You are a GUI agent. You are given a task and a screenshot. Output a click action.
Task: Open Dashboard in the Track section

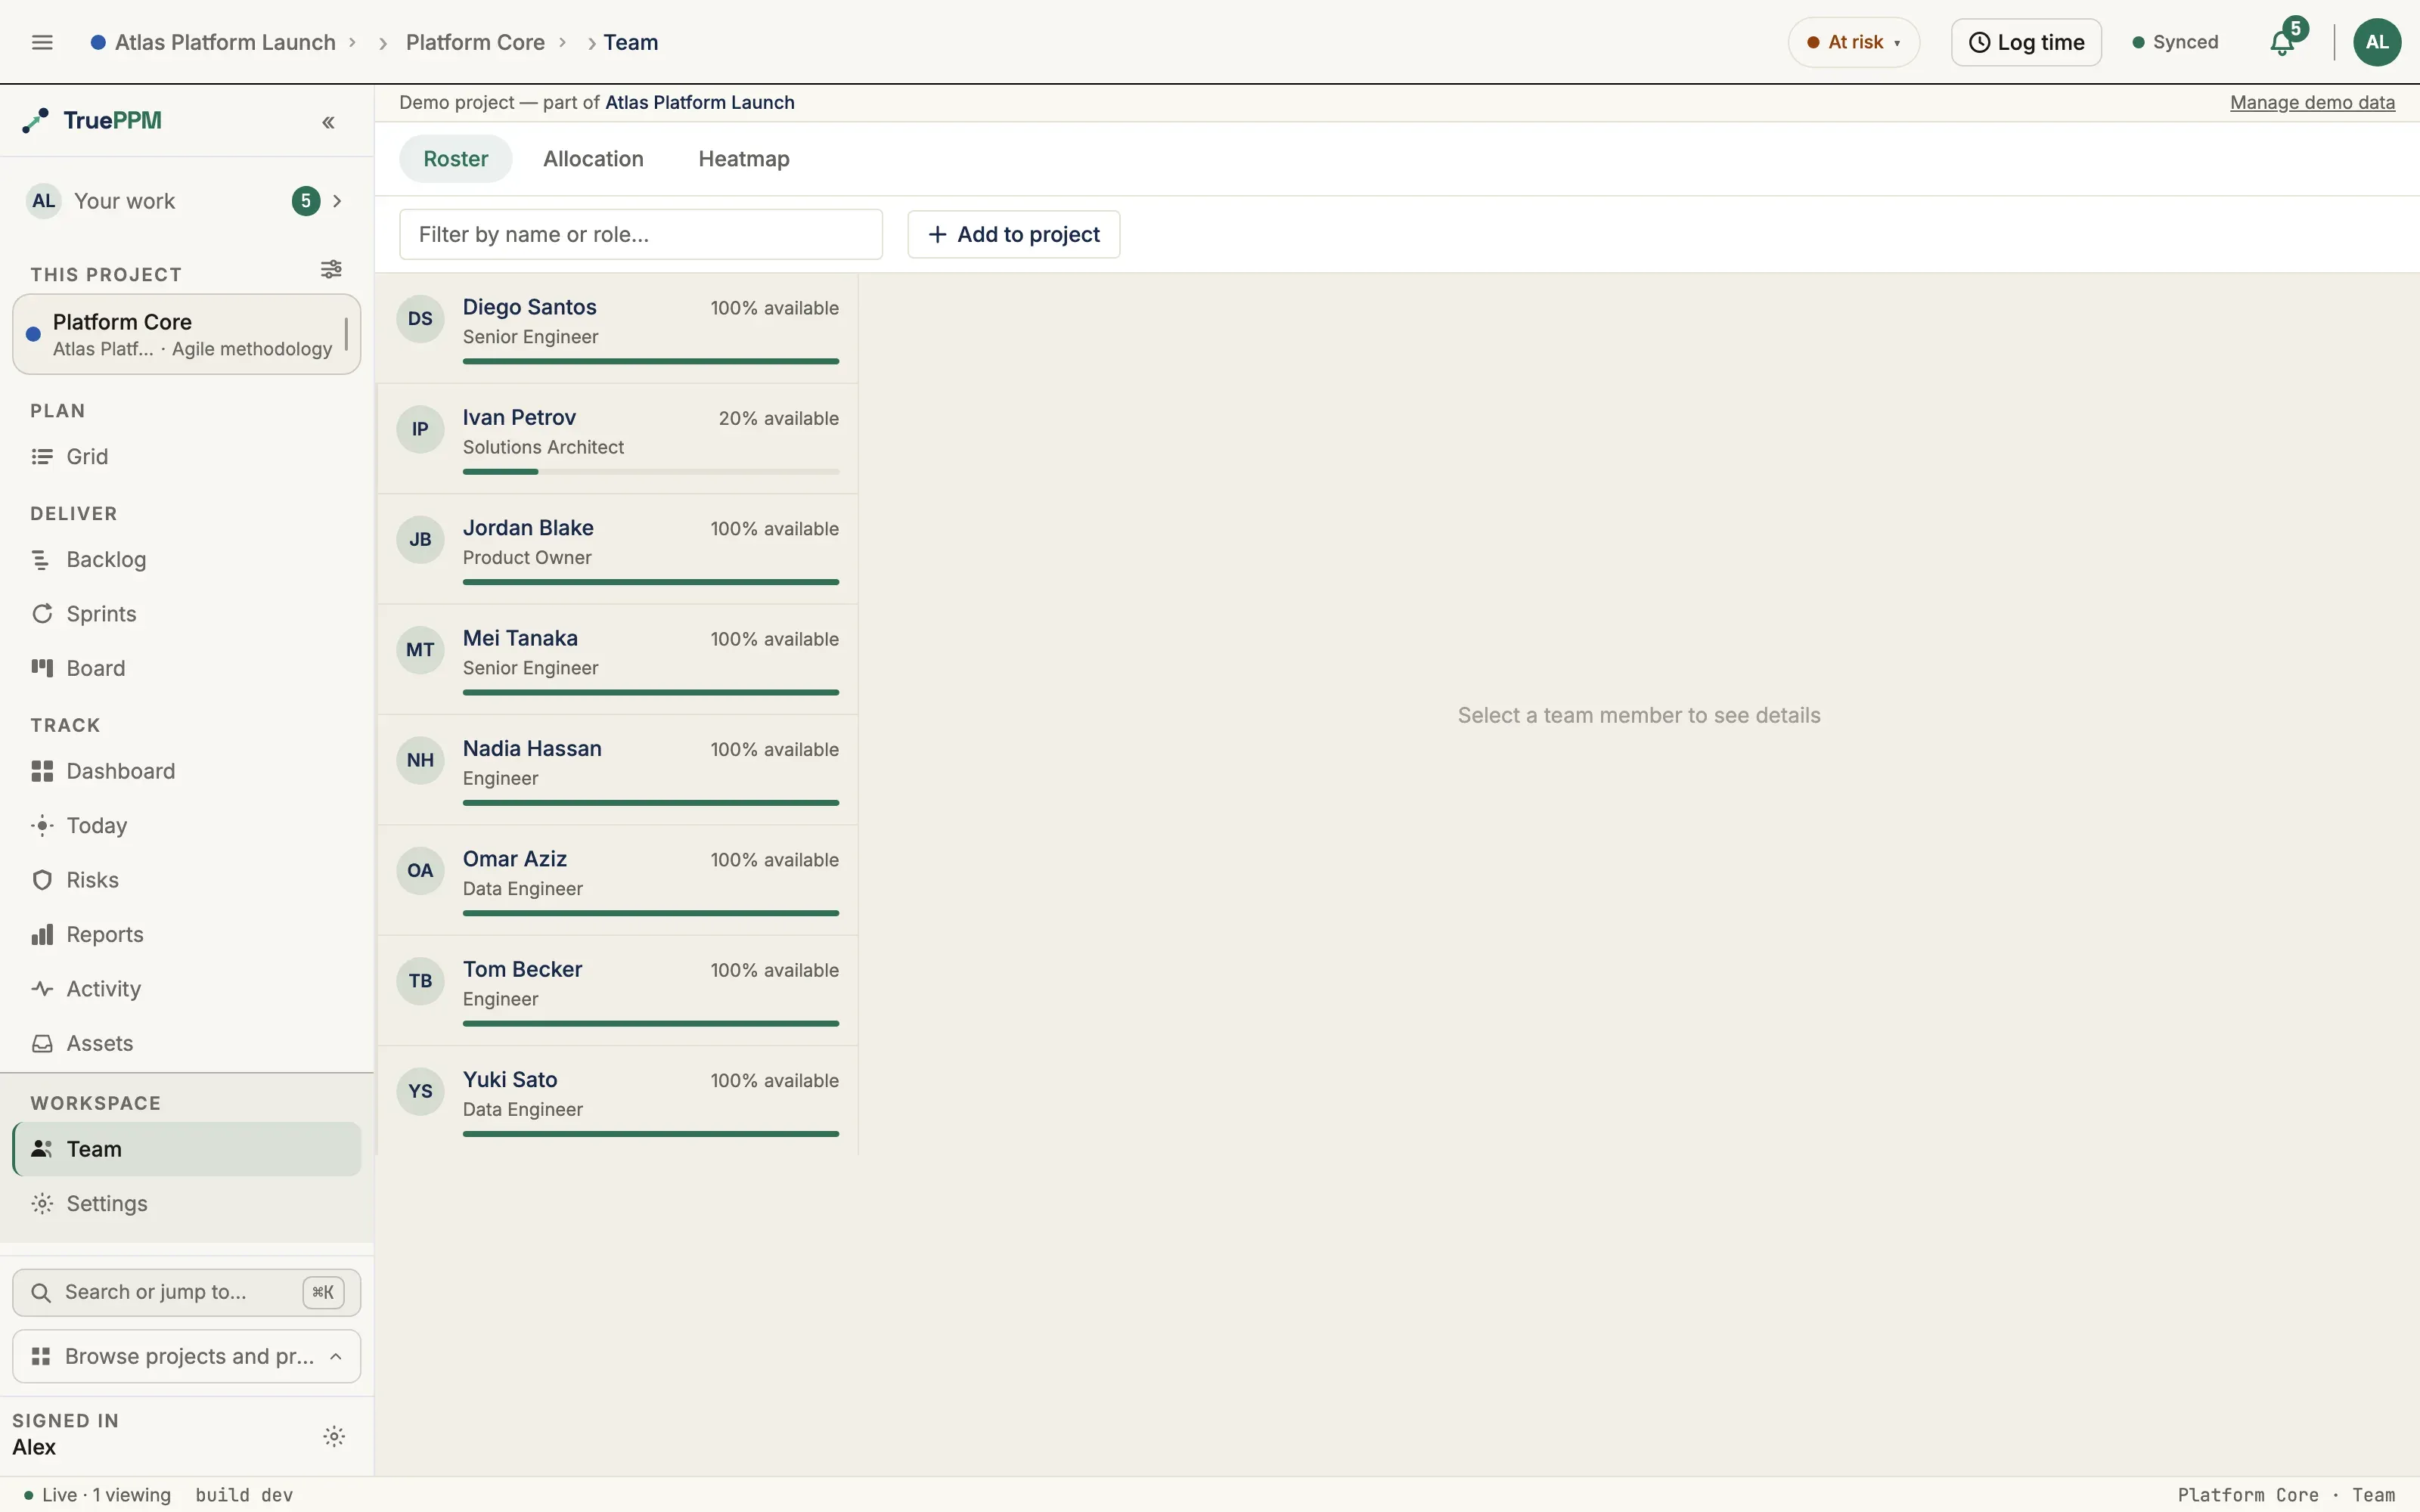(187, 771)
